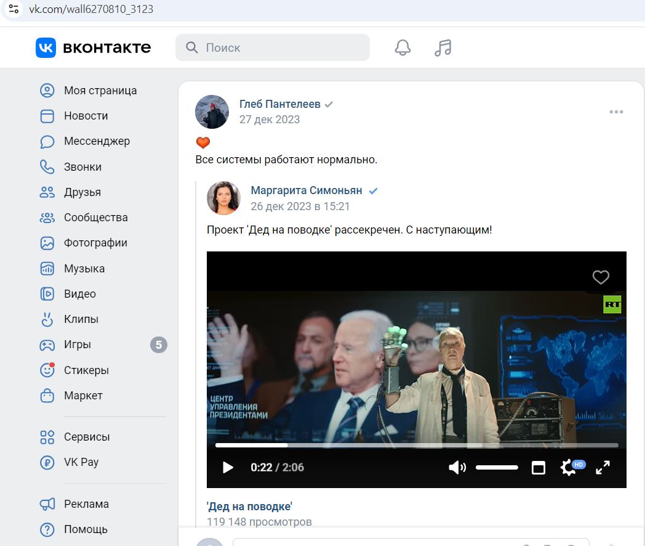Click the Клипы hand icon

tap(47, 319)
